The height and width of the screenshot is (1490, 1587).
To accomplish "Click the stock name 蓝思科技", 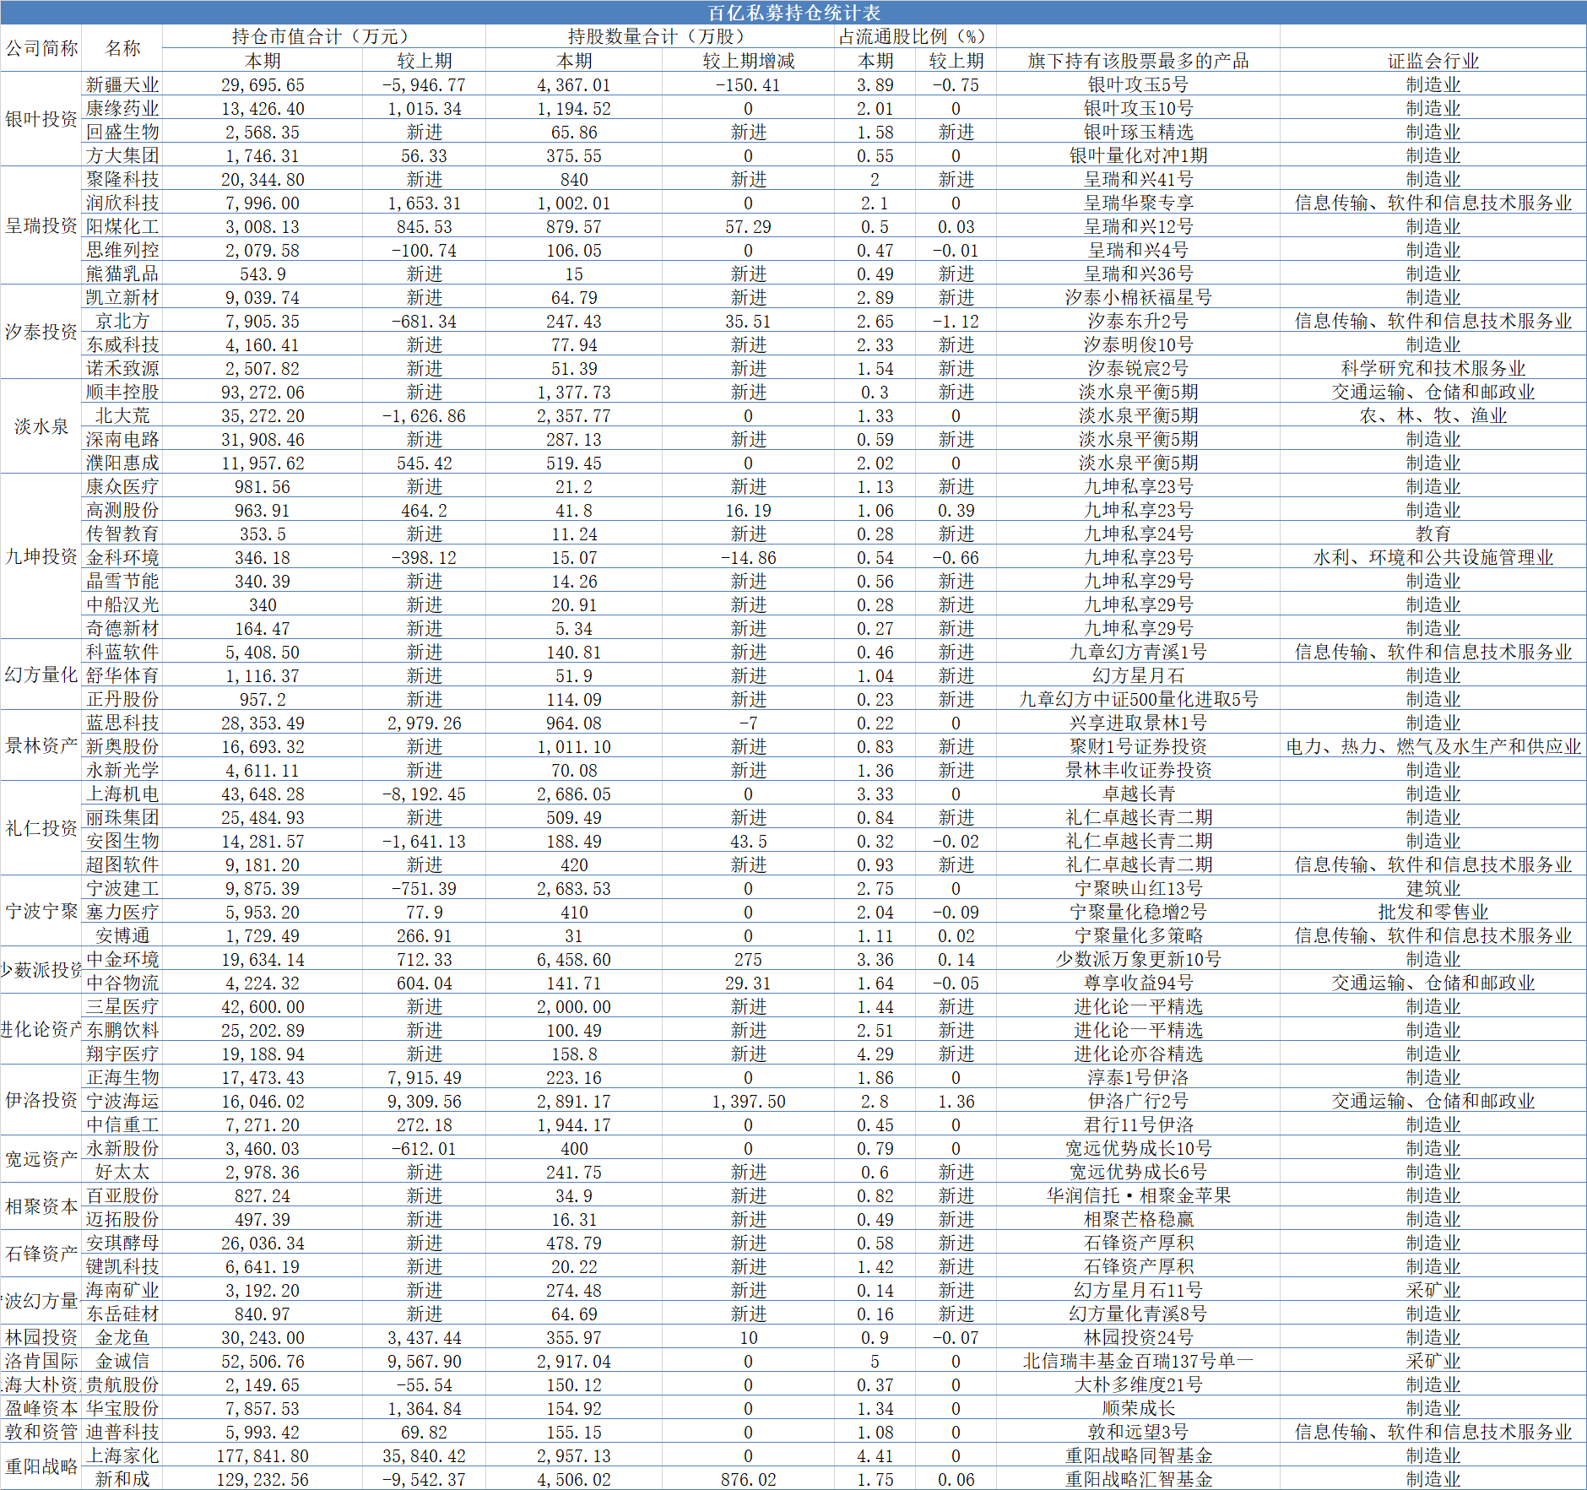I will tap(122, 723).
